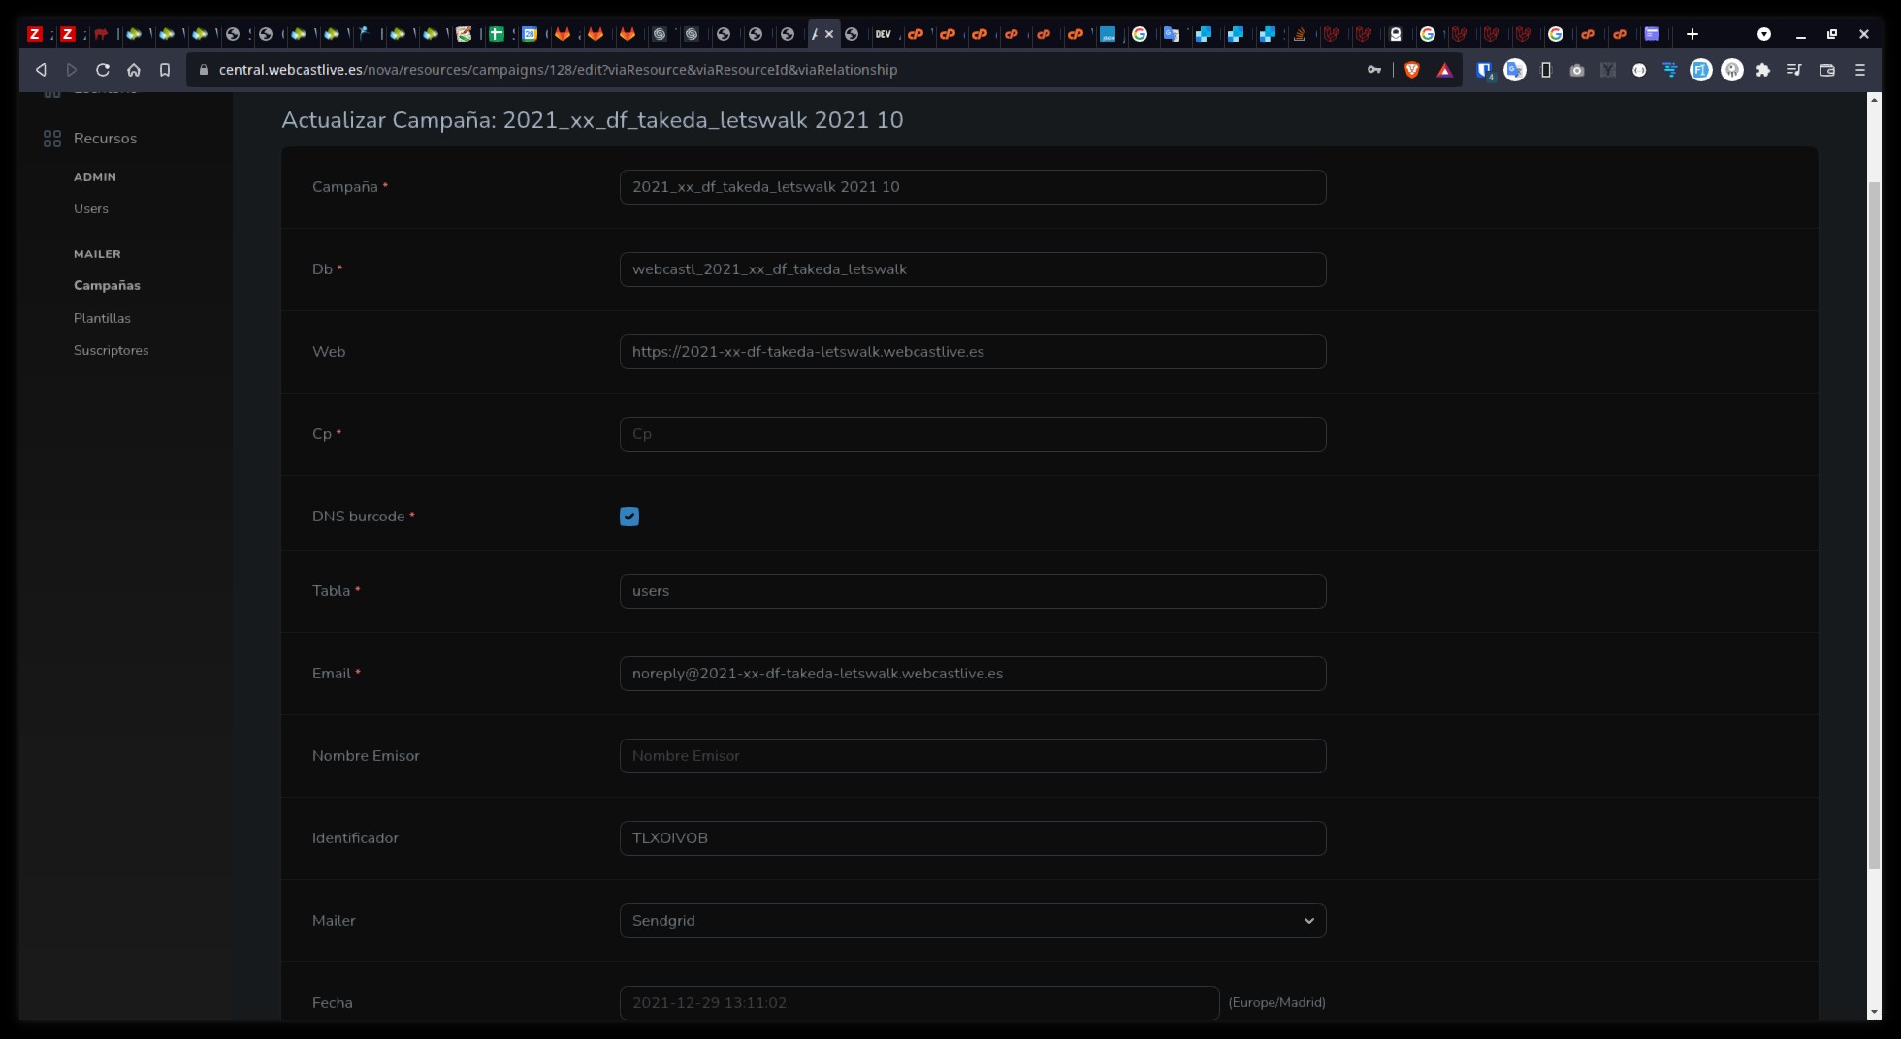This screenshot has height=1039, width=1901.
Task: Open the Mailer Sendgrid dropdown
Action: 972,921
